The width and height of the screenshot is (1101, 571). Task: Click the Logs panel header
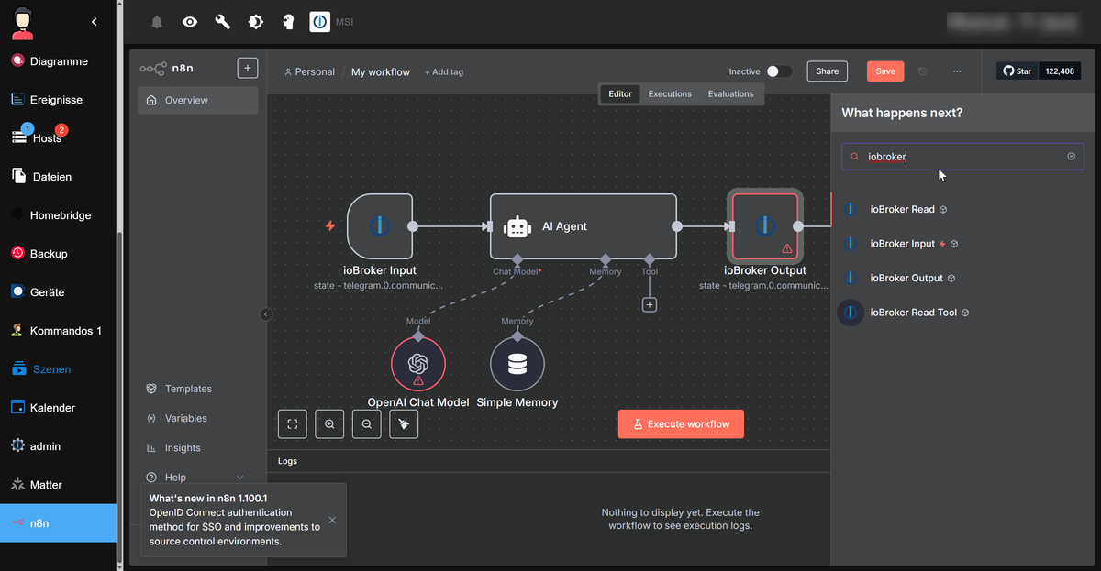[x=548, y=461]
